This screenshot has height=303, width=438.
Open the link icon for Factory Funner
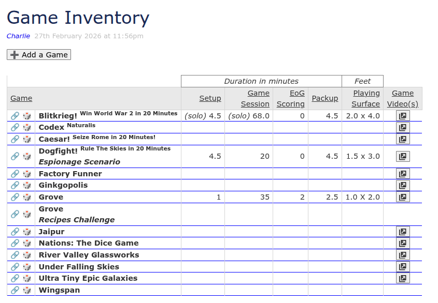click(x=15, y=174)
